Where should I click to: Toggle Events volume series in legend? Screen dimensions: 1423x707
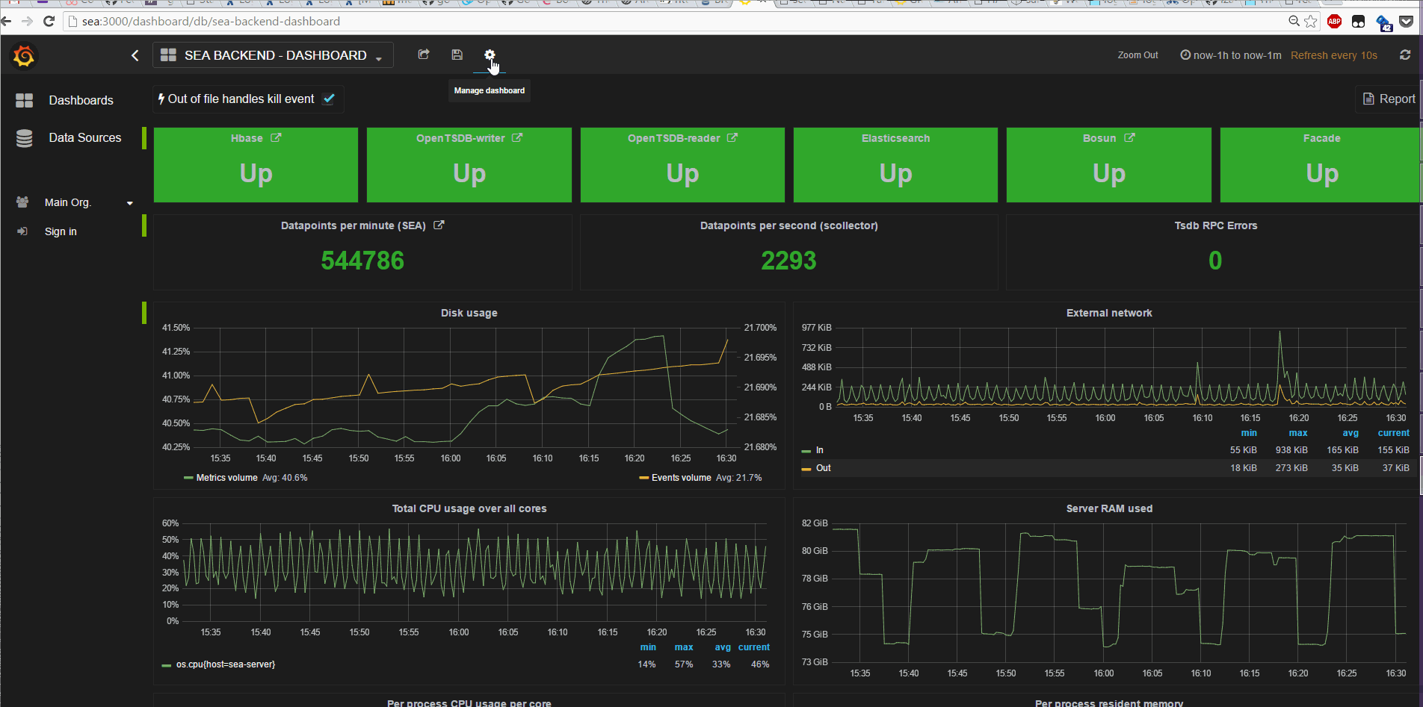tap(681, 478)
